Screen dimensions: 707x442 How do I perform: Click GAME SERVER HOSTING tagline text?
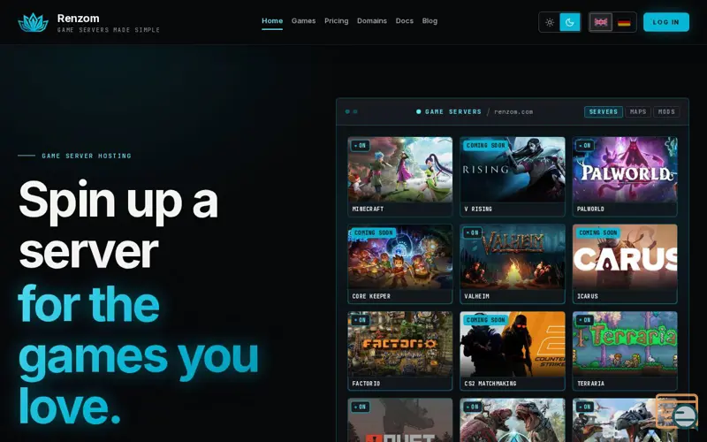click(87, 156)
